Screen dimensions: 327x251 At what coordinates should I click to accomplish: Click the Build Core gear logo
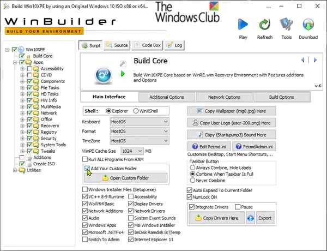(x=103, y=75)
